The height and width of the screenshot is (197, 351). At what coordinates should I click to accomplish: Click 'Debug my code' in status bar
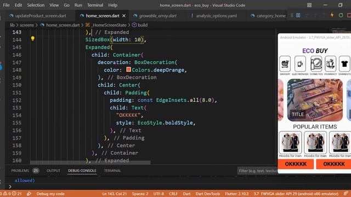(50, 194)
